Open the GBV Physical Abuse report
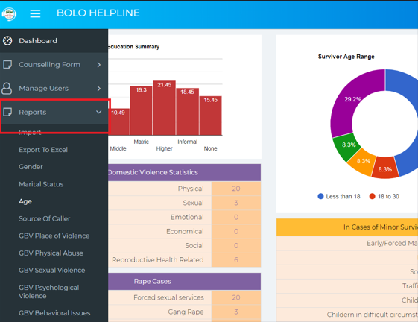 click(x=51, y=253)
